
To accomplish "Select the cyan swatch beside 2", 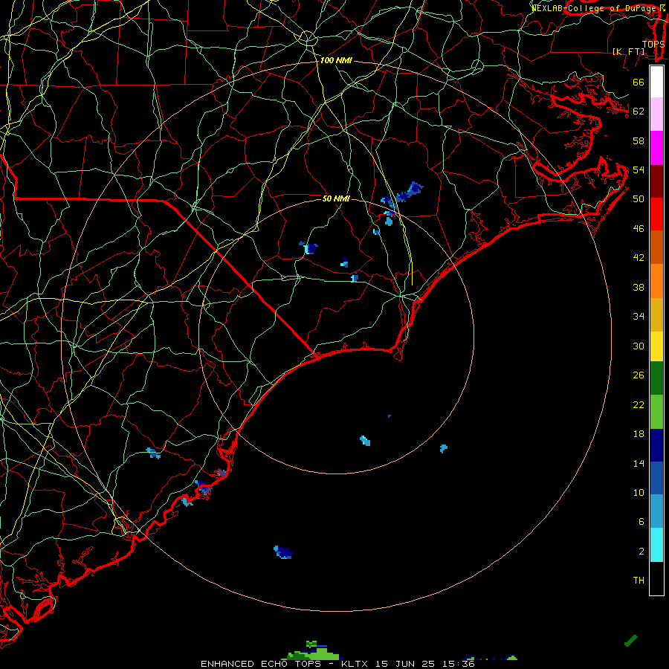I will [656, 545].
